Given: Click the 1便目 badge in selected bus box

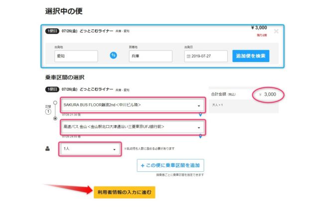Looking at the screenshot, I should tap(52, 31).
